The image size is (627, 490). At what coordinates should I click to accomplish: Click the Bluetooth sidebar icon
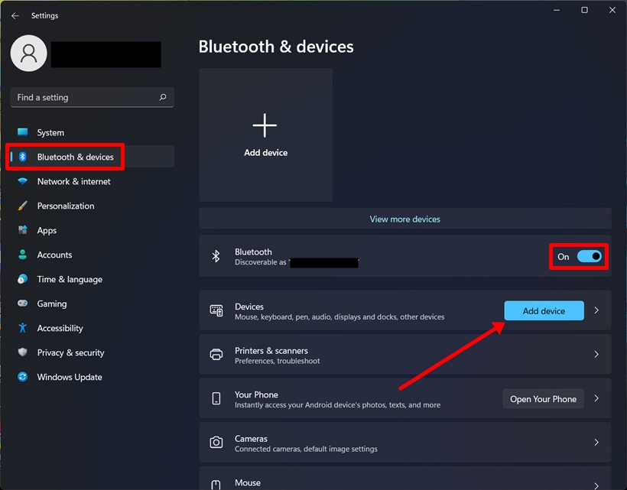(23, 157)
